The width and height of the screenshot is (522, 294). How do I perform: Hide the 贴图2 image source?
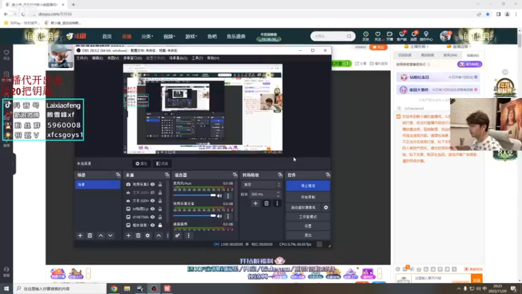pos(153,209)
